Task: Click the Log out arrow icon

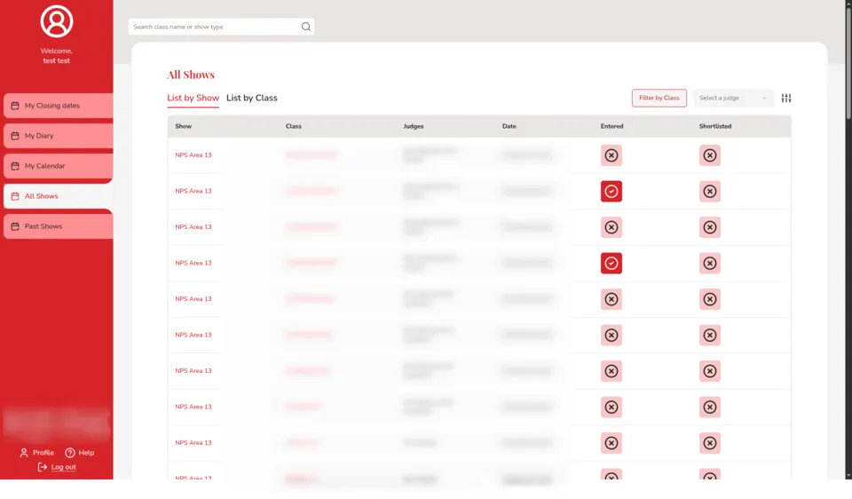Action: coord(43,467)
